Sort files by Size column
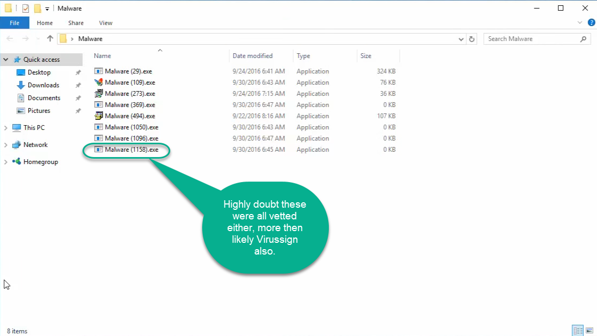 (366, 55)
